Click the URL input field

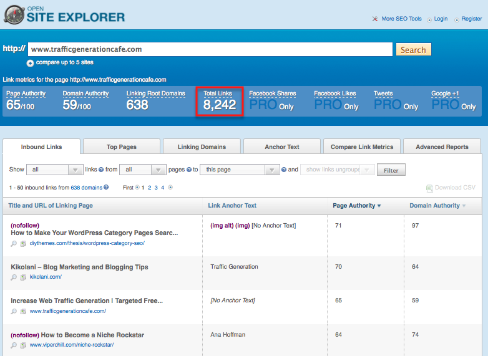pos(210,49)
